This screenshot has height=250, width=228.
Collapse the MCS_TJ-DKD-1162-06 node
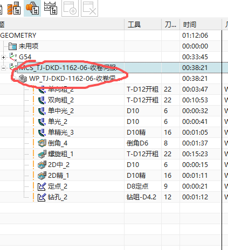3,68
